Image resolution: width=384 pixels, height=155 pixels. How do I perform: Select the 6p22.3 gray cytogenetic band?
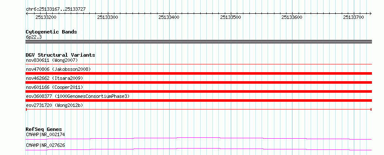[x=199, y=42]
